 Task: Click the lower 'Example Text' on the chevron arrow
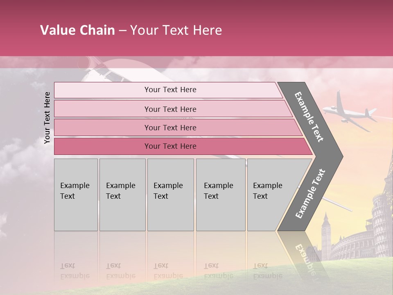click(x=310, y=193)
